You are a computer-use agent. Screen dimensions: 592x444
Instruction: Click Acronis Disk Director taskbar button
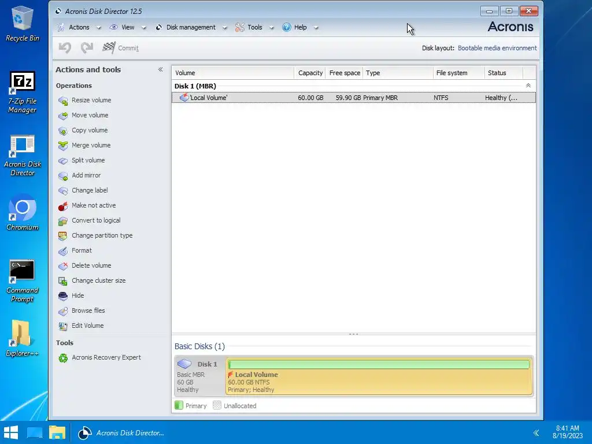121,433
